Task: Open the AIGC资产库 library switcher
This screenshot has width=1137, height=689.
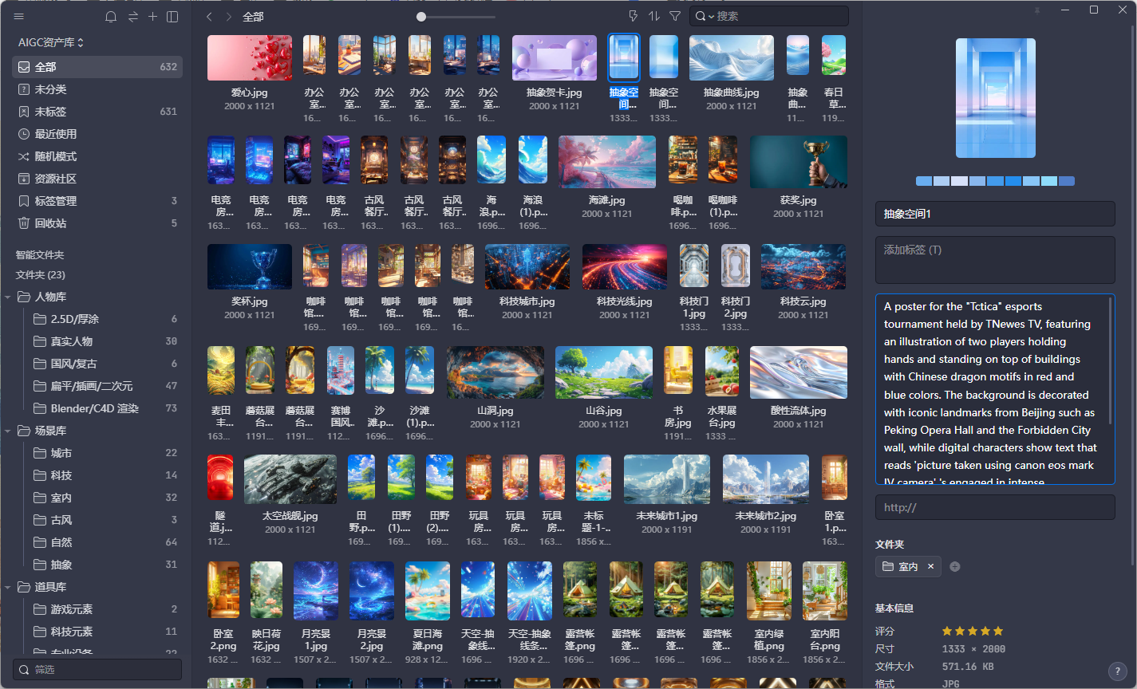Action: click(51, 41)
